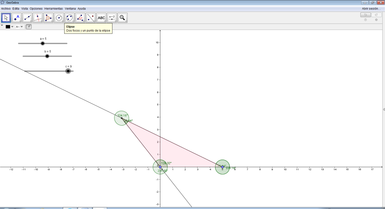Select the Ellipse tool
This screenshot has width=385, height=209.
pyautogui.click(x=69, y=18)
